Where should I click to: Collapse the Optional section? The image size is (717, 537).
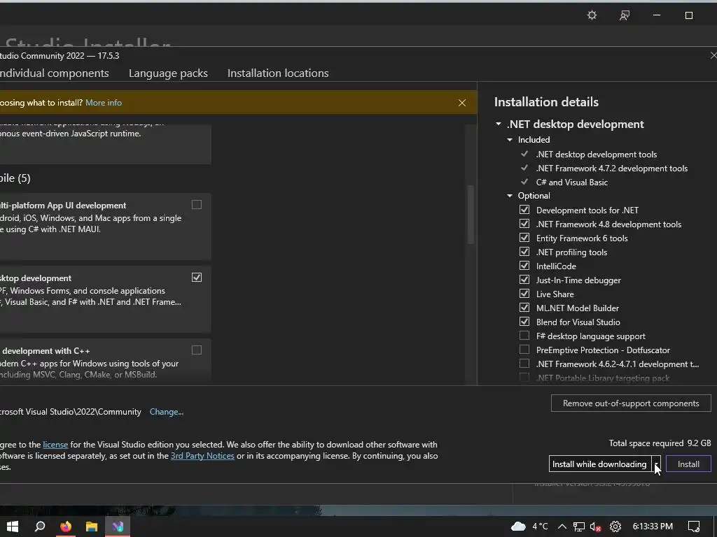coord(510,196)
